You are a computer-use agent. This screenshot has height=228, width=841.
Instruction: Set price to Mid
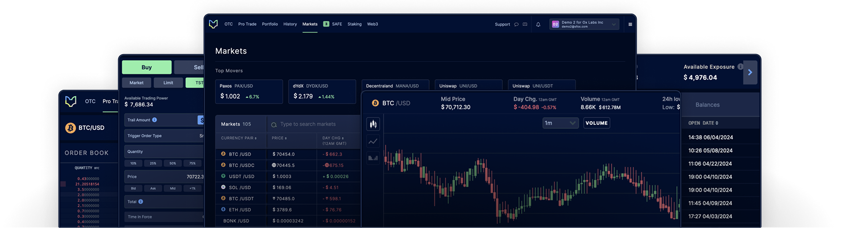click(173, 188)
